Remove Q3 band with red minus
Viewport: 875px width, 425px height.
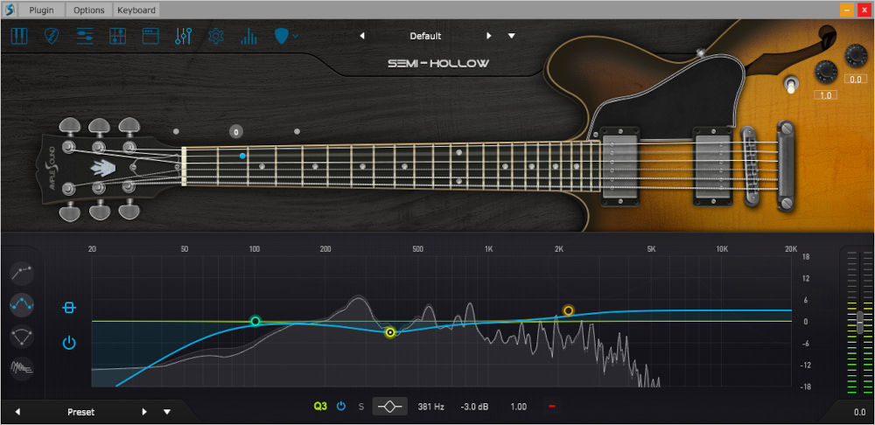tap(552, 407)
